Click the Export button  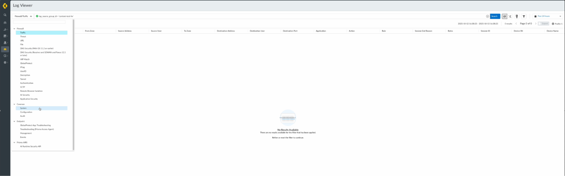544,24
